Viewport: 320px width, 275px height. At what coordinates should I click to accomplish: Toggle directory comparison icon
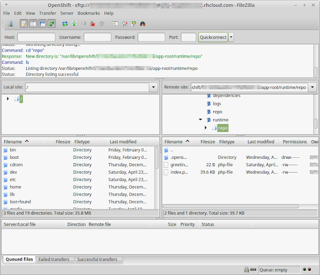[124, 24]
